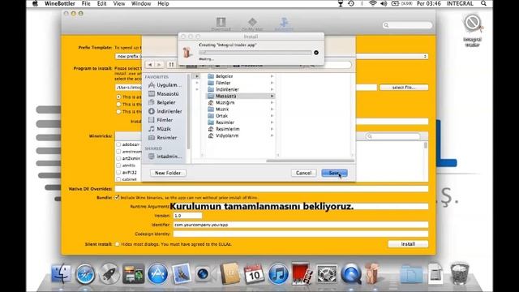Go back in the save dialog navigation

pyautogui.click(x=150, y=65)
